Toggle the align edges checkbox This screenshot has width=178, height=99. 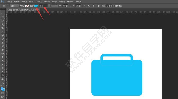coord(114,6)
